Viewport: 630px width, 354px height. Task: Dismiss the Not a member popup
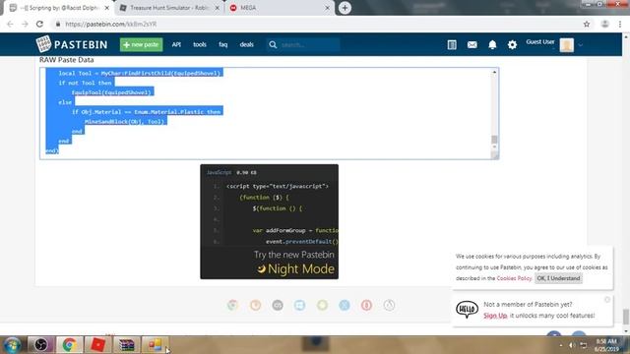(607, 300)
